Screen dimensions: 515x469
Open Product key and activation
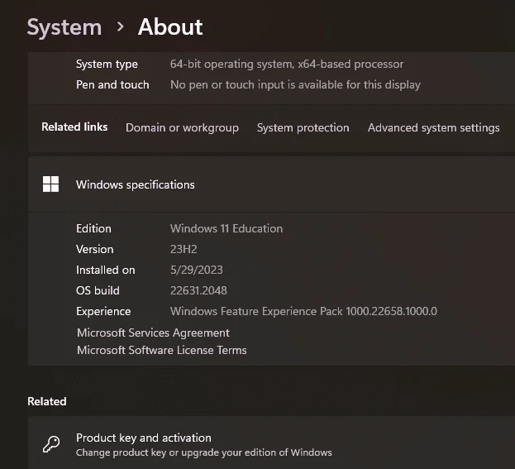(271, 443)
